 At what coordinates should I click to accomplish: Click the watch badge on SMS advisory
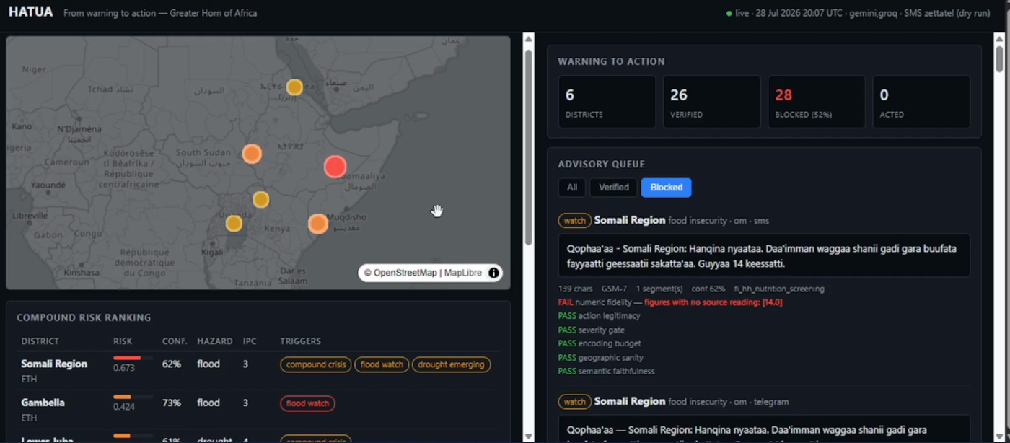click(575, 220)
